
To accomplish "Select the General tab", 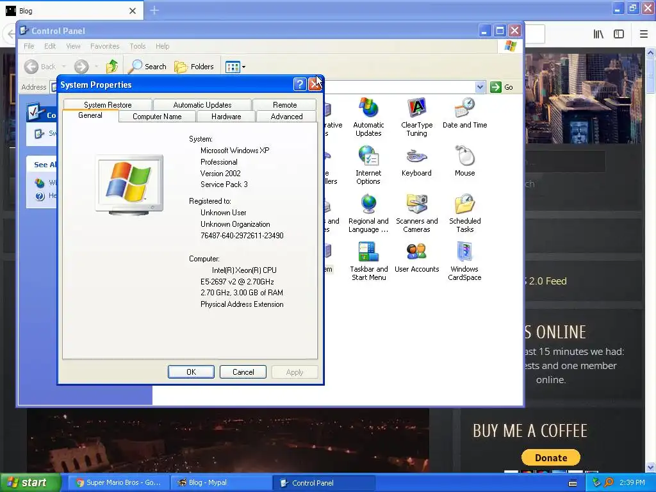I will click(x=90, y=115).
